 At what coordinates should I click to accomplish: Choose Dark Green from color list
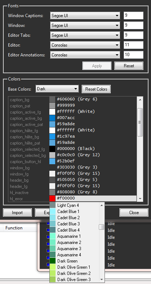[x=74, y=261]
